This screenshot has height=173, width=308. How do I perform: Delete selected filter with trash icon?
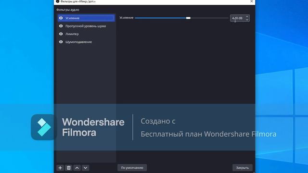pyautogui.click(x=68, y=168)
